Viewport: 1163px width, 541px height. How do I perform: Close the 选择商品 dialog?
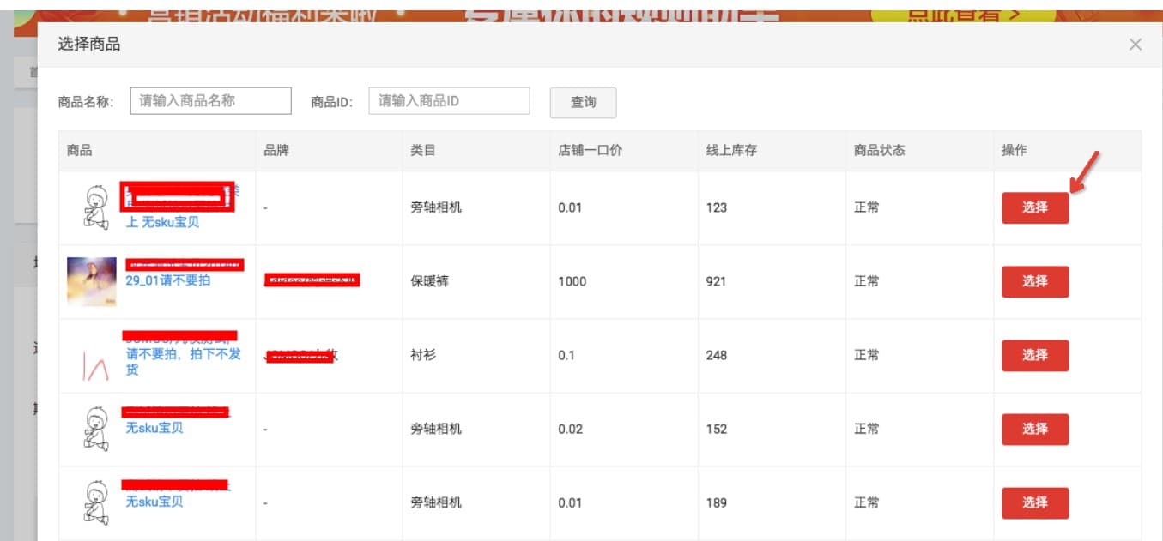coord(1135,44)
